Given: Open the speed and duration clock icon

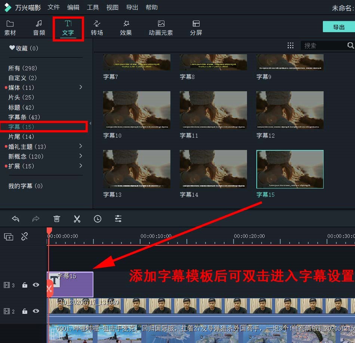Looking at the screenshot, I should pos(98,219).
